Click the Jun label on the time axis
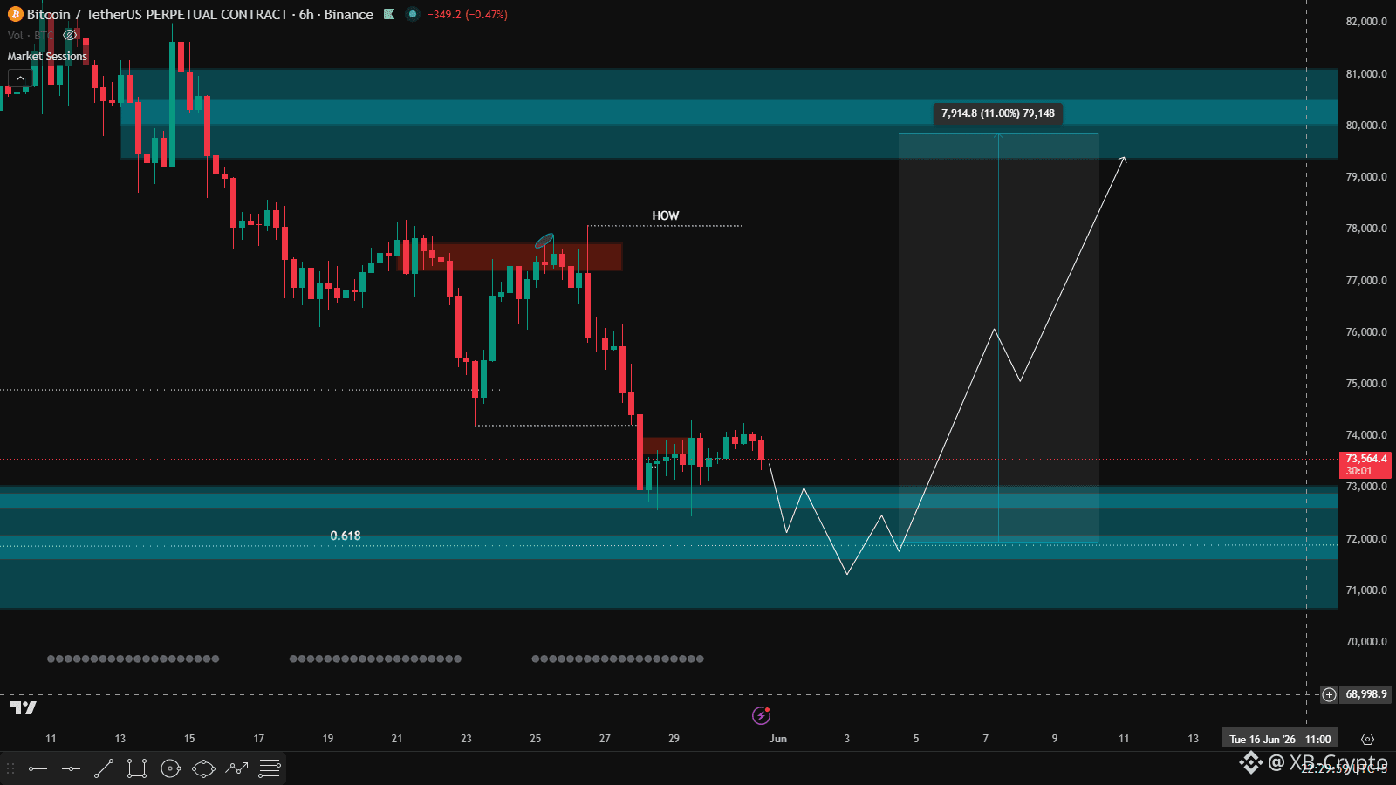The image size is (1396, 785). pyautogui.click(x=777, y=739)
